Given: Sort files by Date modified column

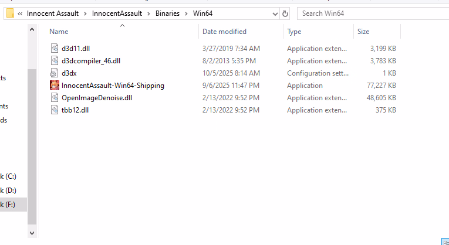Looking at the screenshot, I should tap(224, 32).
